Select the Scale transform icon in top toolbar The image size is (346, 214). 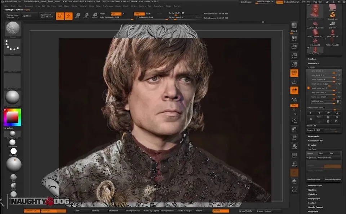(x=86, y=15)
